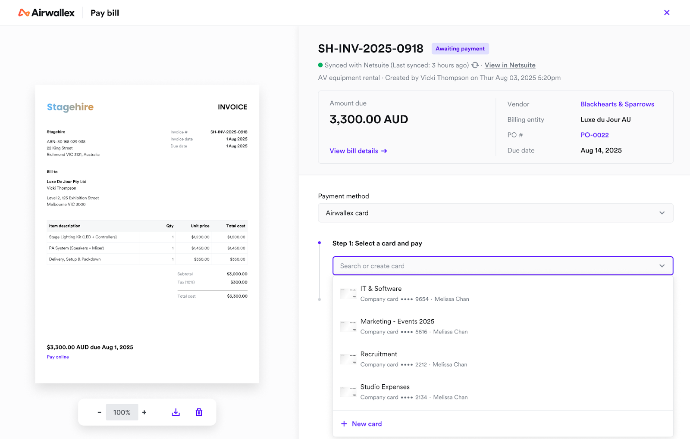Open the Blackhearts & Sparrows vendor link
This screenshot has width=690, height=439.
tap(617, 104)
